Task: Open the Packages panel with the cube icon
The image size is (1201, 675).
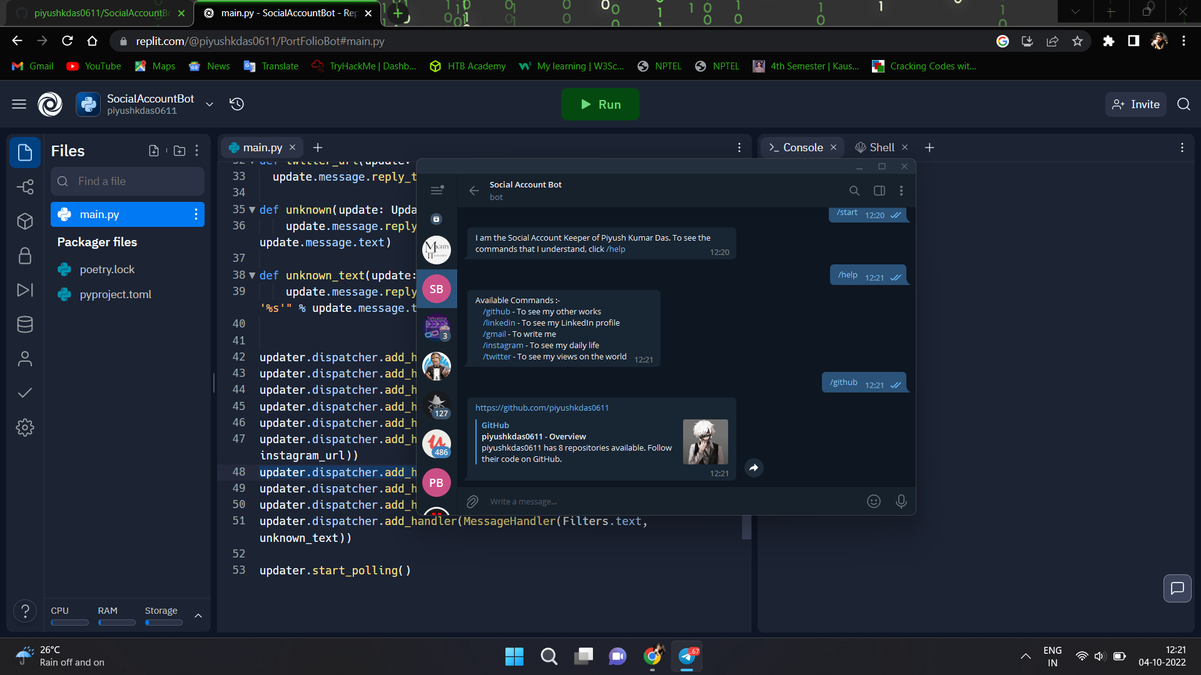Action: (25, 221)
